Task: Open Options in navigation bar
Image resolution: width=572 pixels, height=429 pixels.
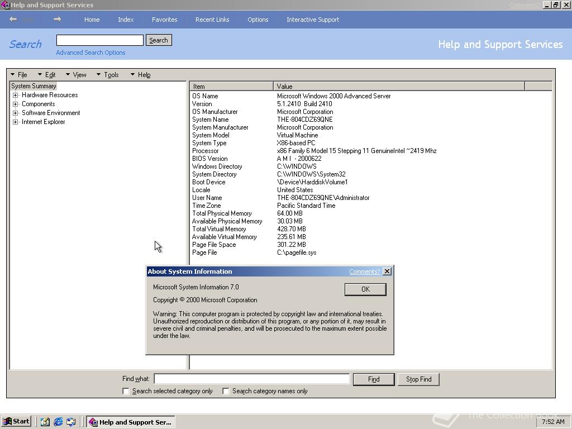Action: click(x=258, y=20)
